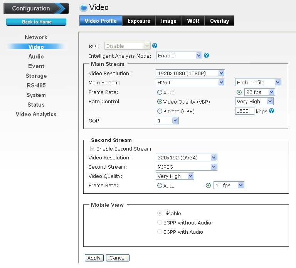Viewport: 296px width, 268px height.
Task: Open Network in the sidebar
Action: point(36,37)
